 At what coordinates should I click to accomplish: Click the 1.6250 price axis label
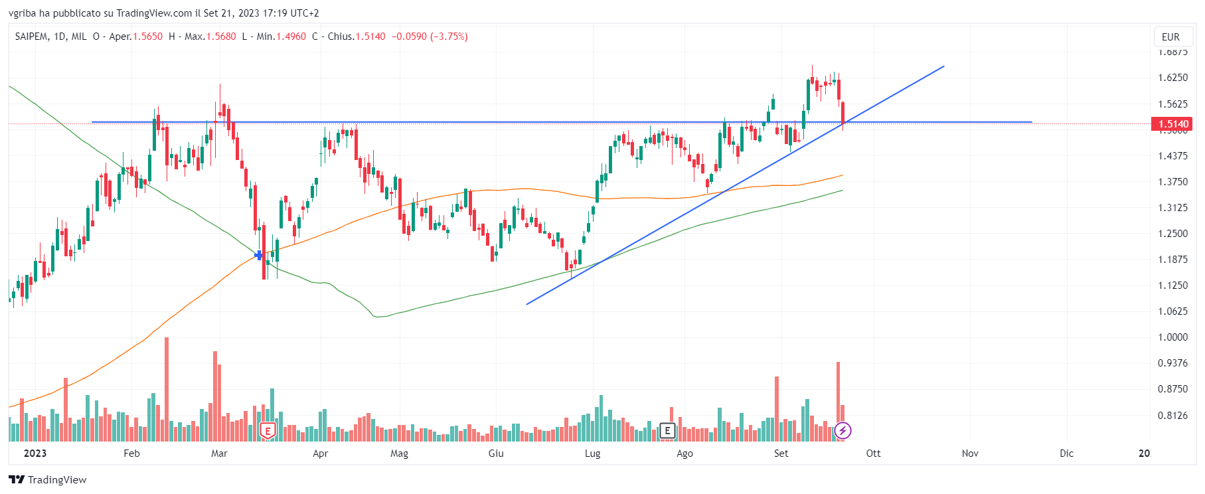(x=1173, y=78)
